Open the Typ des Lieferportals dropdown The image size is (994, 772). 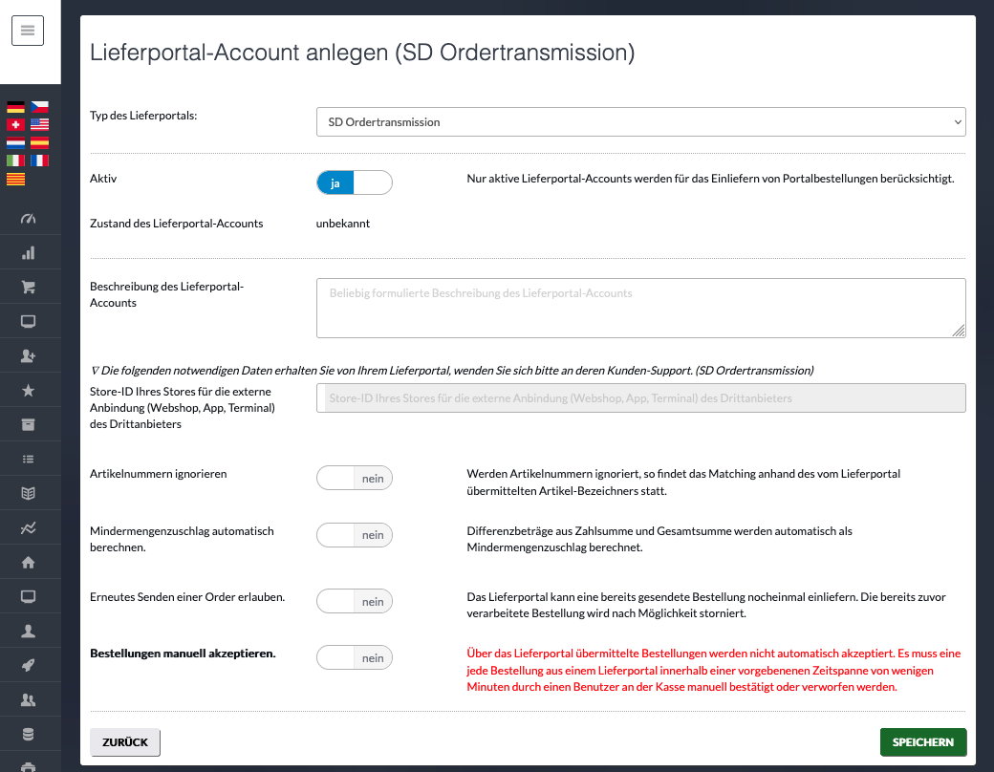coord(641,121)
